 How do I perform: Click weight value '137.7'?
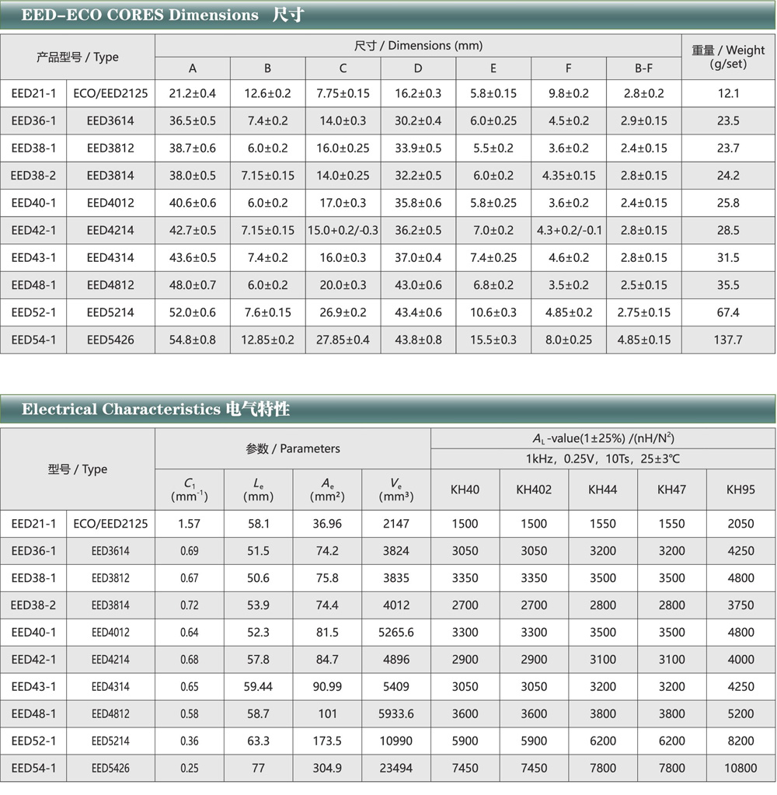pyautogui.click(x=728, y=340)
